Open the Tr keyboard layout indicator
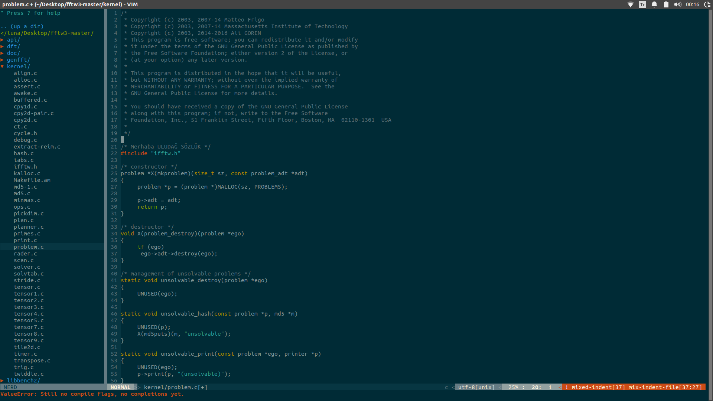713x401 pixels. (642, 4)
